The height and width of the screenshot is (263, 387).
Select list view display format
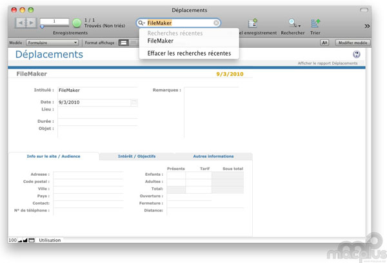tap(134, 43)
